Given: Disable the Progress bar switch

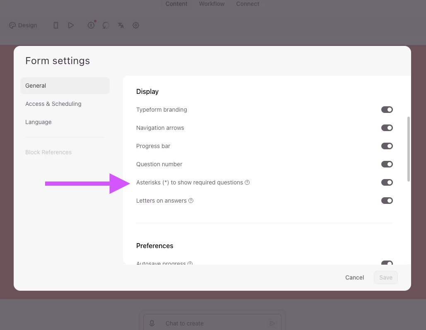Looking at the screenshot, I should click(x=387, y=146).
